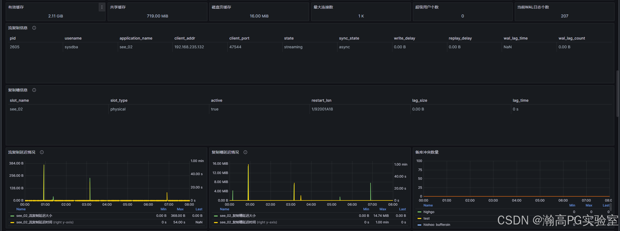Sort by wal_lag_count column header
The image size is (620, 231).
point(572,38)
